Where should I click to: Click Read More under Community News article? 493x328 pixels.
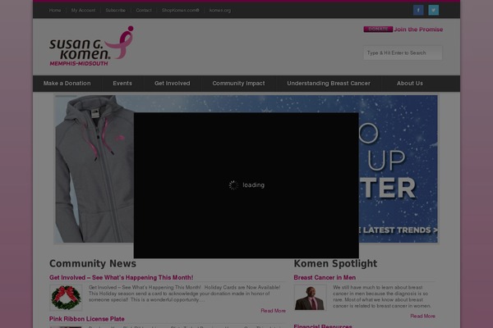pos(274,311)
